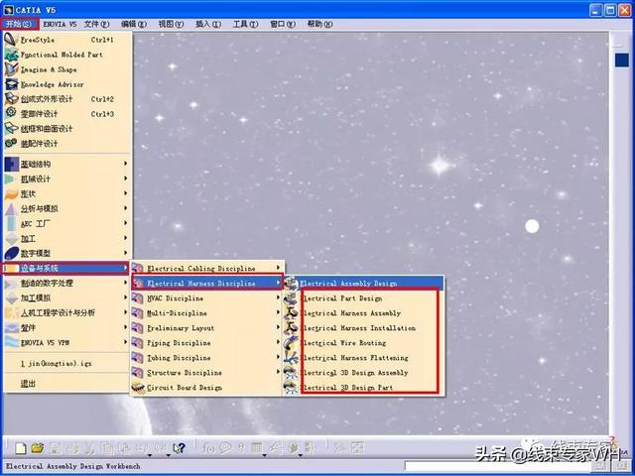Click the comment bubble icon in toolbar

click(225, 448)
